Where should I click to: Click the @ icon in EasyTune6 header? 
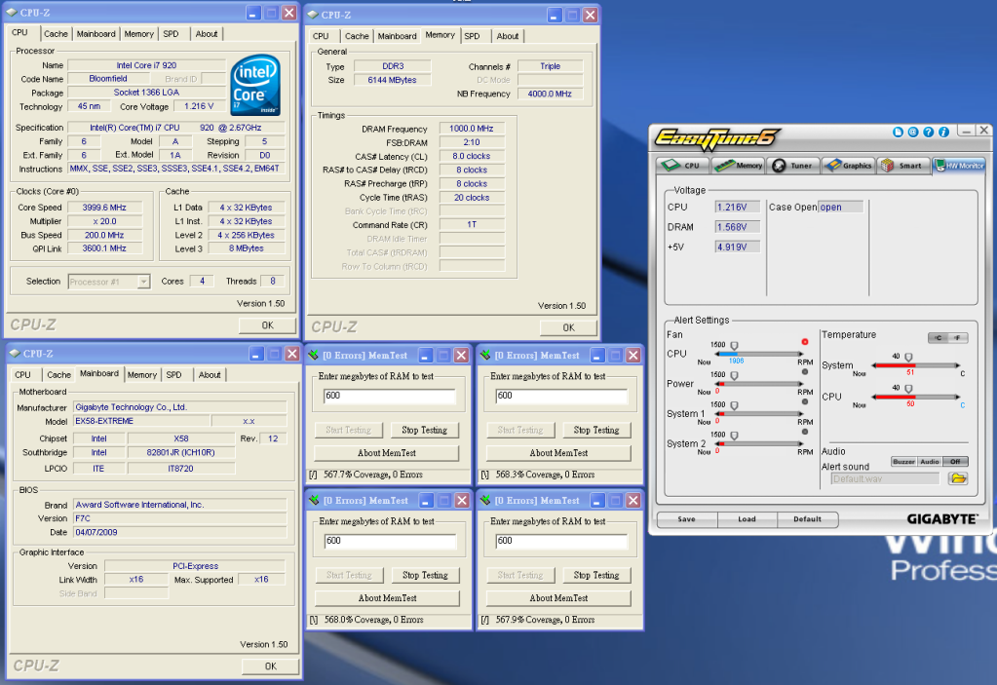(x=913, y=132)
